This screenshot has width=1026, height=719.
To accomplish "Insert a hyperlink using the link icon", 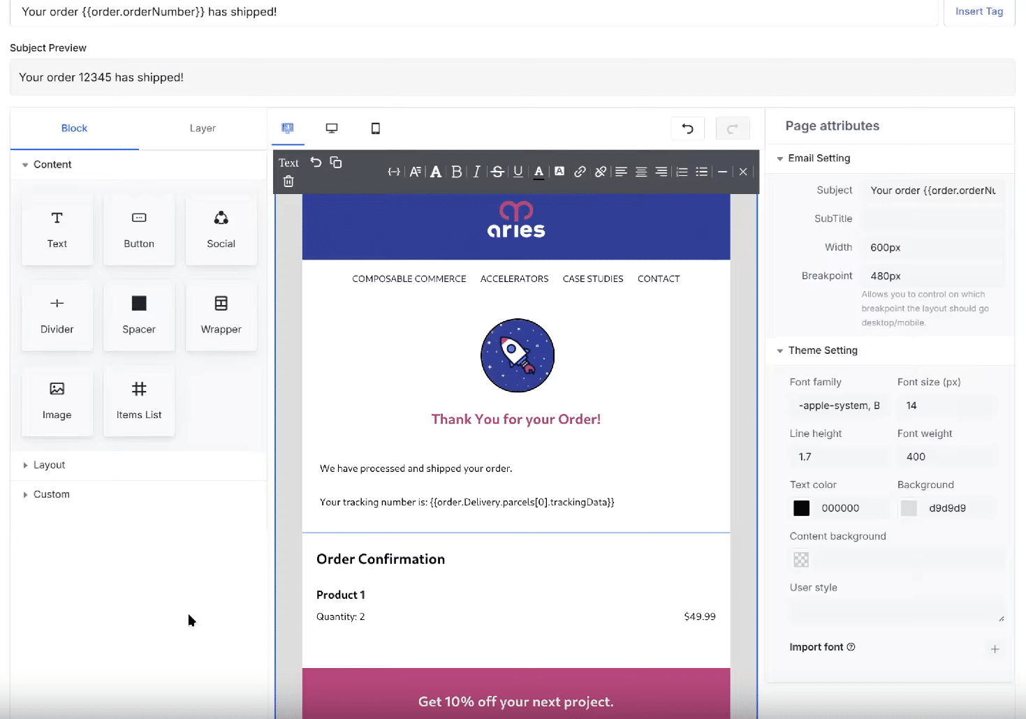I will tap(580, 172).
